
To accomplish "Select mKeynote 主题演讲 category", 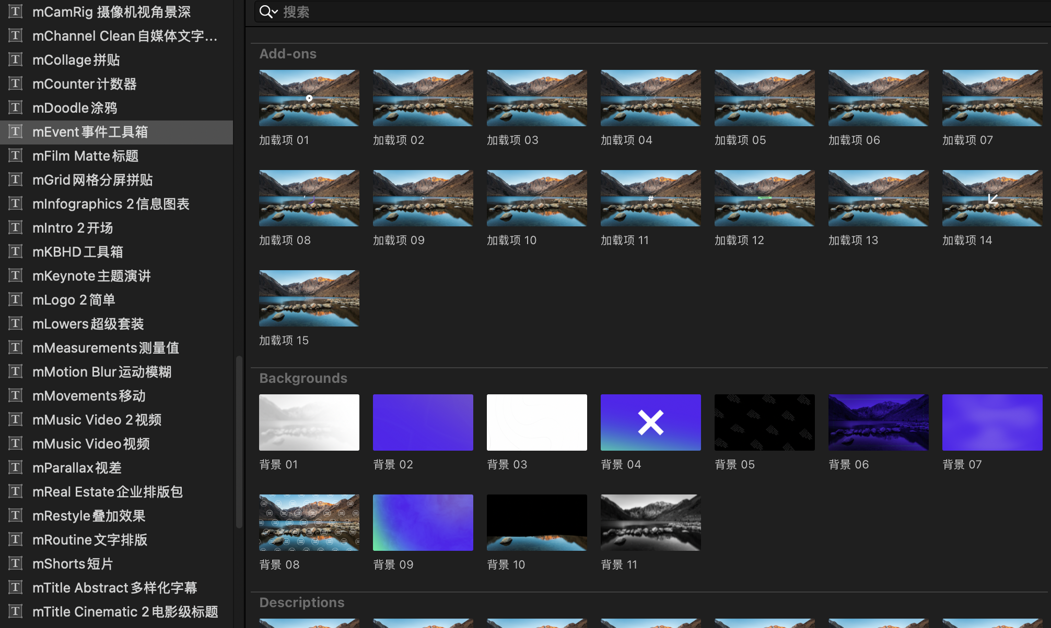I will tap(116, 276).
